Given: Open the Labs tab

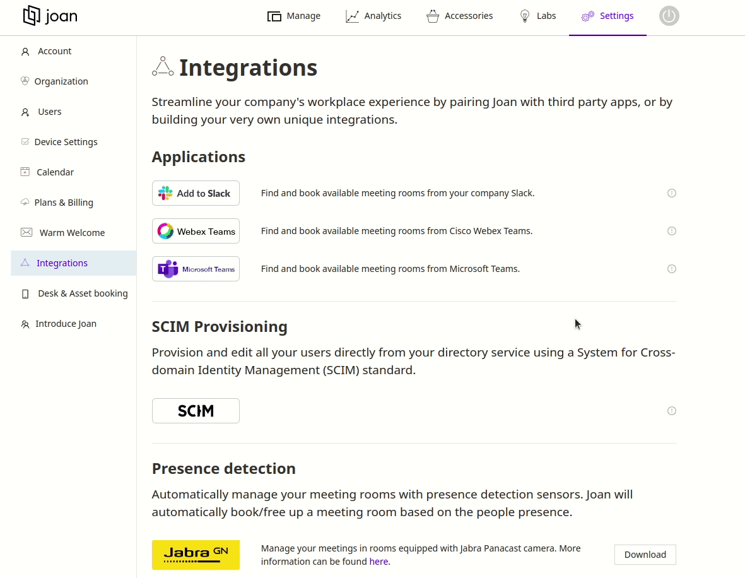Looking at the screenshot, I should pos(537,16).
